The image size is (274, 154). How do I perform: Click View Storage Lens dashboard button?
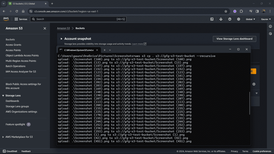234,39
